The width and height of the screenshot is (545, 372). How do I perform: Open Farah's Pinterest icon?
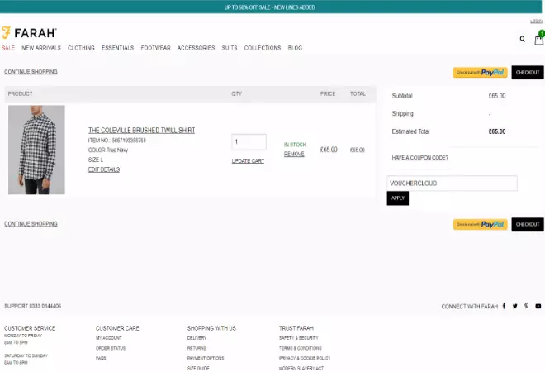click(526, 306)
